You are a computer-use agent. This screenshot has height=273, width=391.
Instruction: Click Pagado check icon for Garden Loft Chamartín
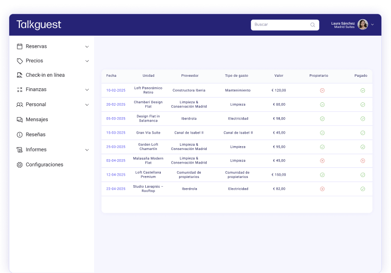(363, 147)
